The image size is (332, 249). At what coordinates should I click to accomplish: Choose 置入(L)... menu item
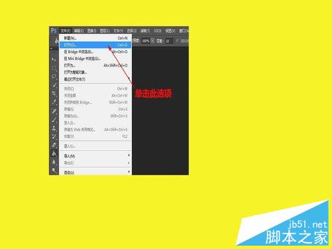coord(96,146)
